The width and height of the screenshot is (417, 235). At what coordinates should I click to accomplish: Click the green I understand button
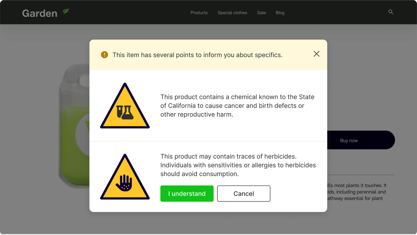click(187, 193)
